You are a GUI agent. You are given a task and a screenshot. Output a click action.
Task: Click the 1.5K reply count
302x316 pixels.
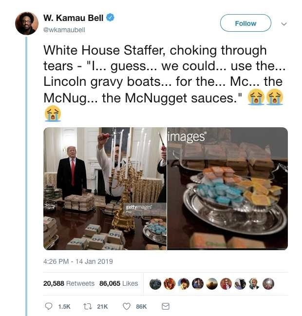coord(64,306)
